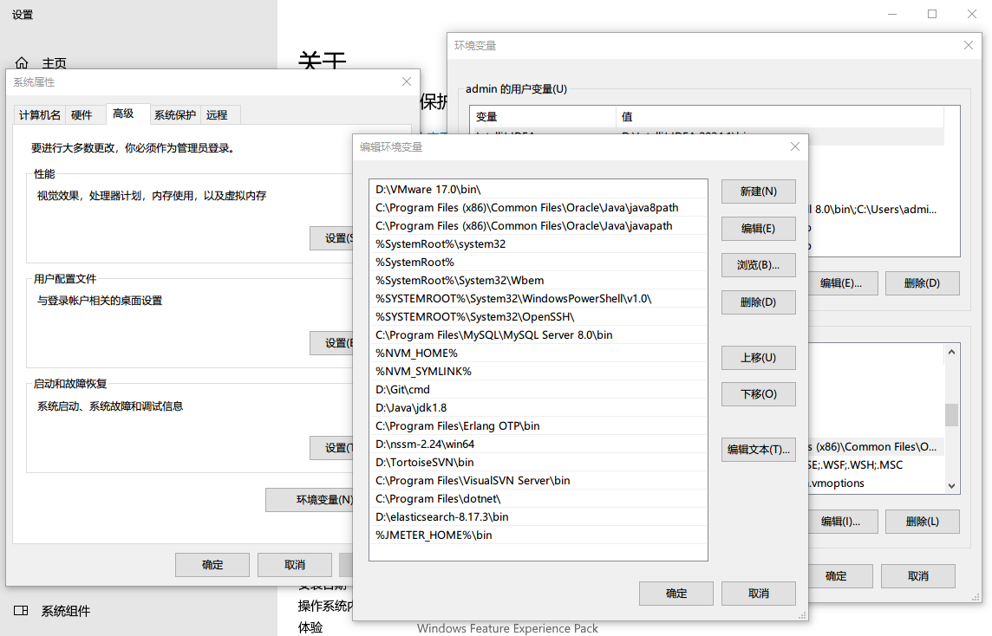This screenshot has width=992, height=636.
Task: Click 取消 in 系统属性 dialog
Action: coord(295,565)
